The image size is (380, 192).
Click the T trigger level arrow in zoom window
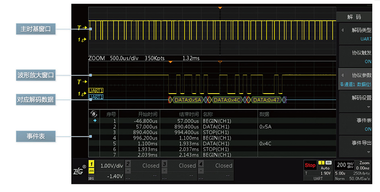pos(82,82)
